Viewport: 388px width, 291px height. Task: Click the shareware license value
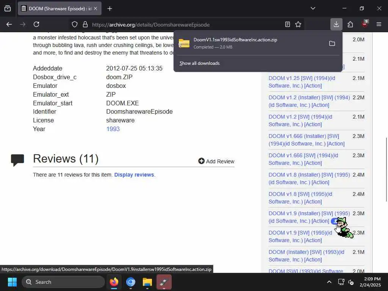120,120
